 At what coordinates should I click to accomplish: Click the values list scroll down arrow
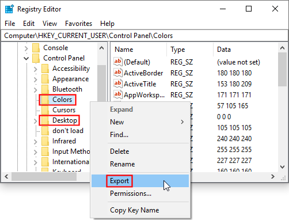pos(282,167)
